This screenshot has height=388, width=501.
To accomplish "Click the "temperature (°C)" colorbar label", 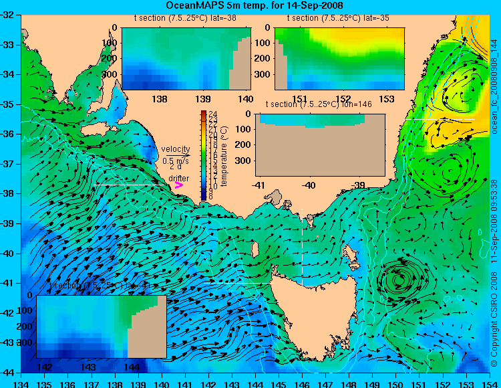I will coord(224,156).
